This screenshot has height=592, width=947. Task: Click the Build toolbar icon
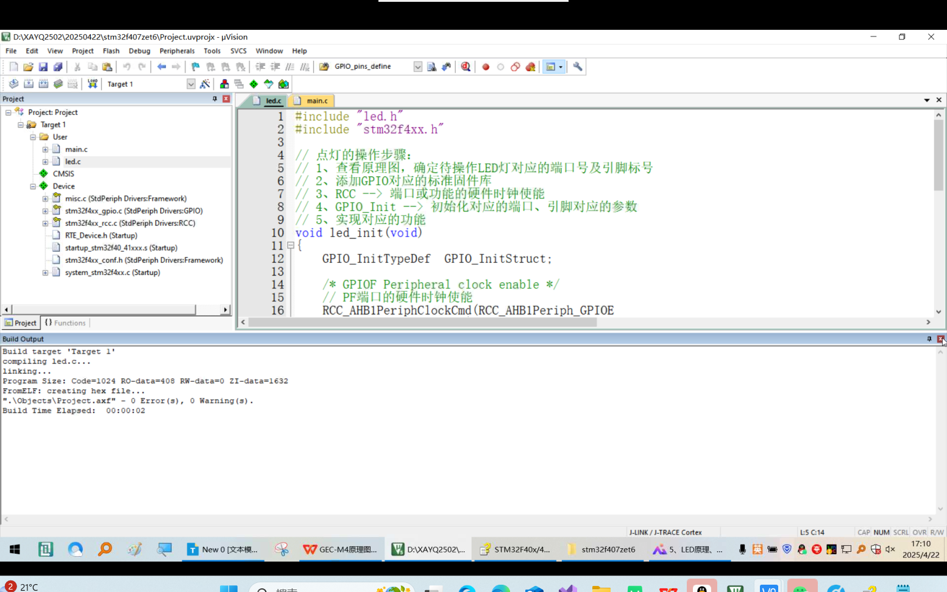(29, 83)
